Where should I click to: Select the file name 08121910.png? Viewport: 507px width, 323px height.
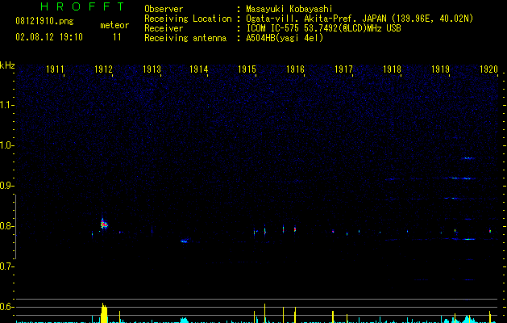click(44, 21)
